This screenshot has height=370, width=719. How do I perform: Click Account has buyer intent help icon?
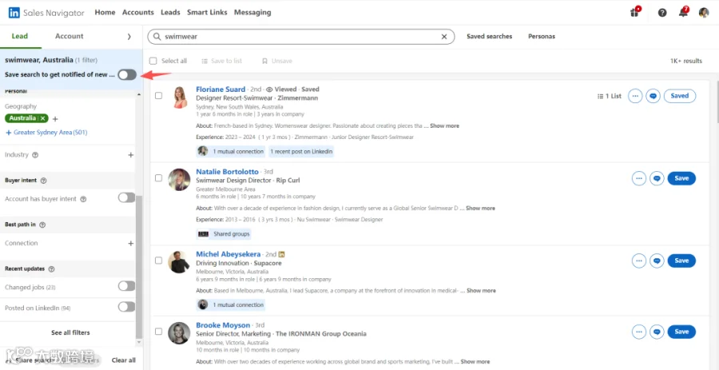click(83, 200)
